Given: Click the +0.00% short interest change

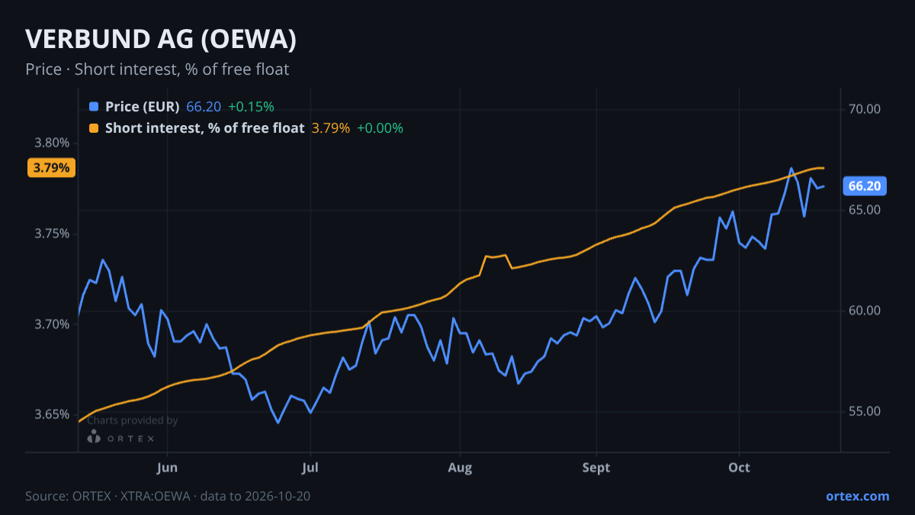Looking at the screenshot, I should point(380,128).
